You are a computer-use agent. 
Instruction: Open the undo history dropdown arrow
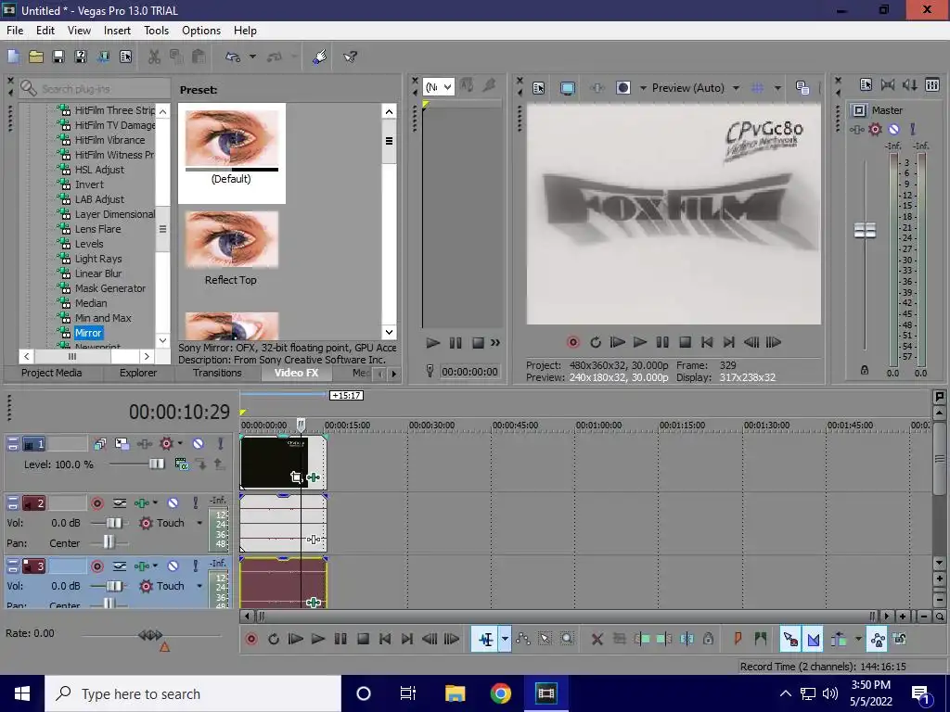tap(252, 57)
